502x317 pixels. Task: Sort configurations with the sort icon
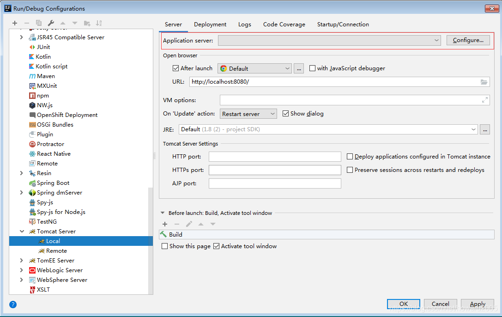[99, 23]
